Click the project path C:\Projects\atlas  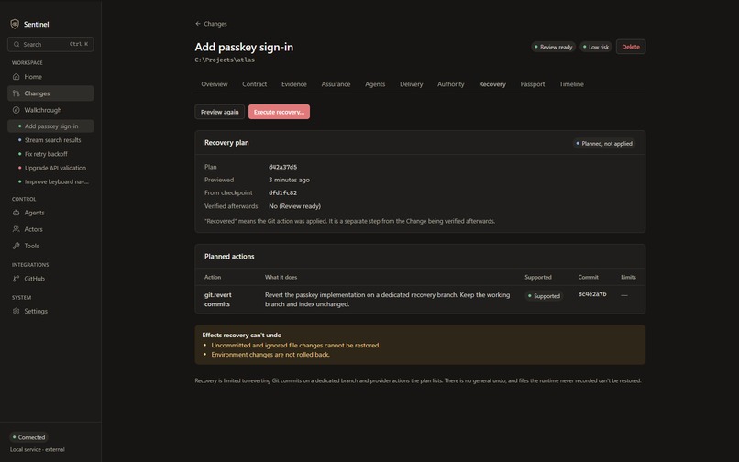click(x=225, y=60)
